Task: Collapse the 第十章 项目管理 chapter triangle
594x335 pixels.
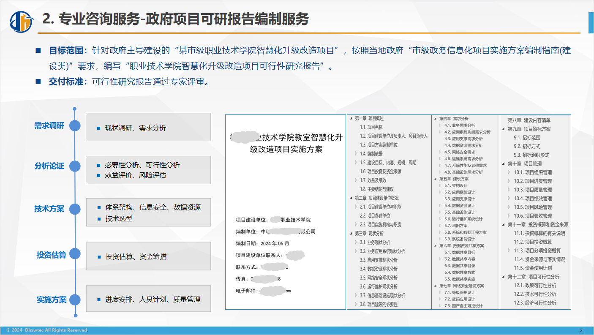Action: (504, 164)
